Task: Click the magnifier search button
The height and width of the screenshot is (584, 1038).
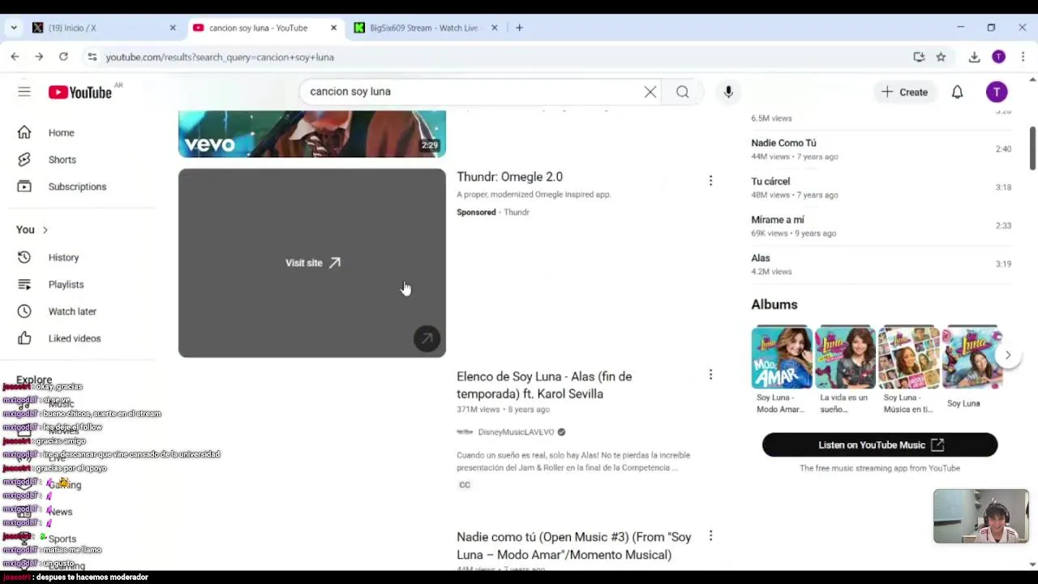Action: (x=683, y=92)
